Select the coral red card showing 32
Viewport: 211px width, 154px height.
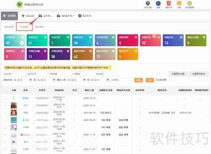pos(151,40)
